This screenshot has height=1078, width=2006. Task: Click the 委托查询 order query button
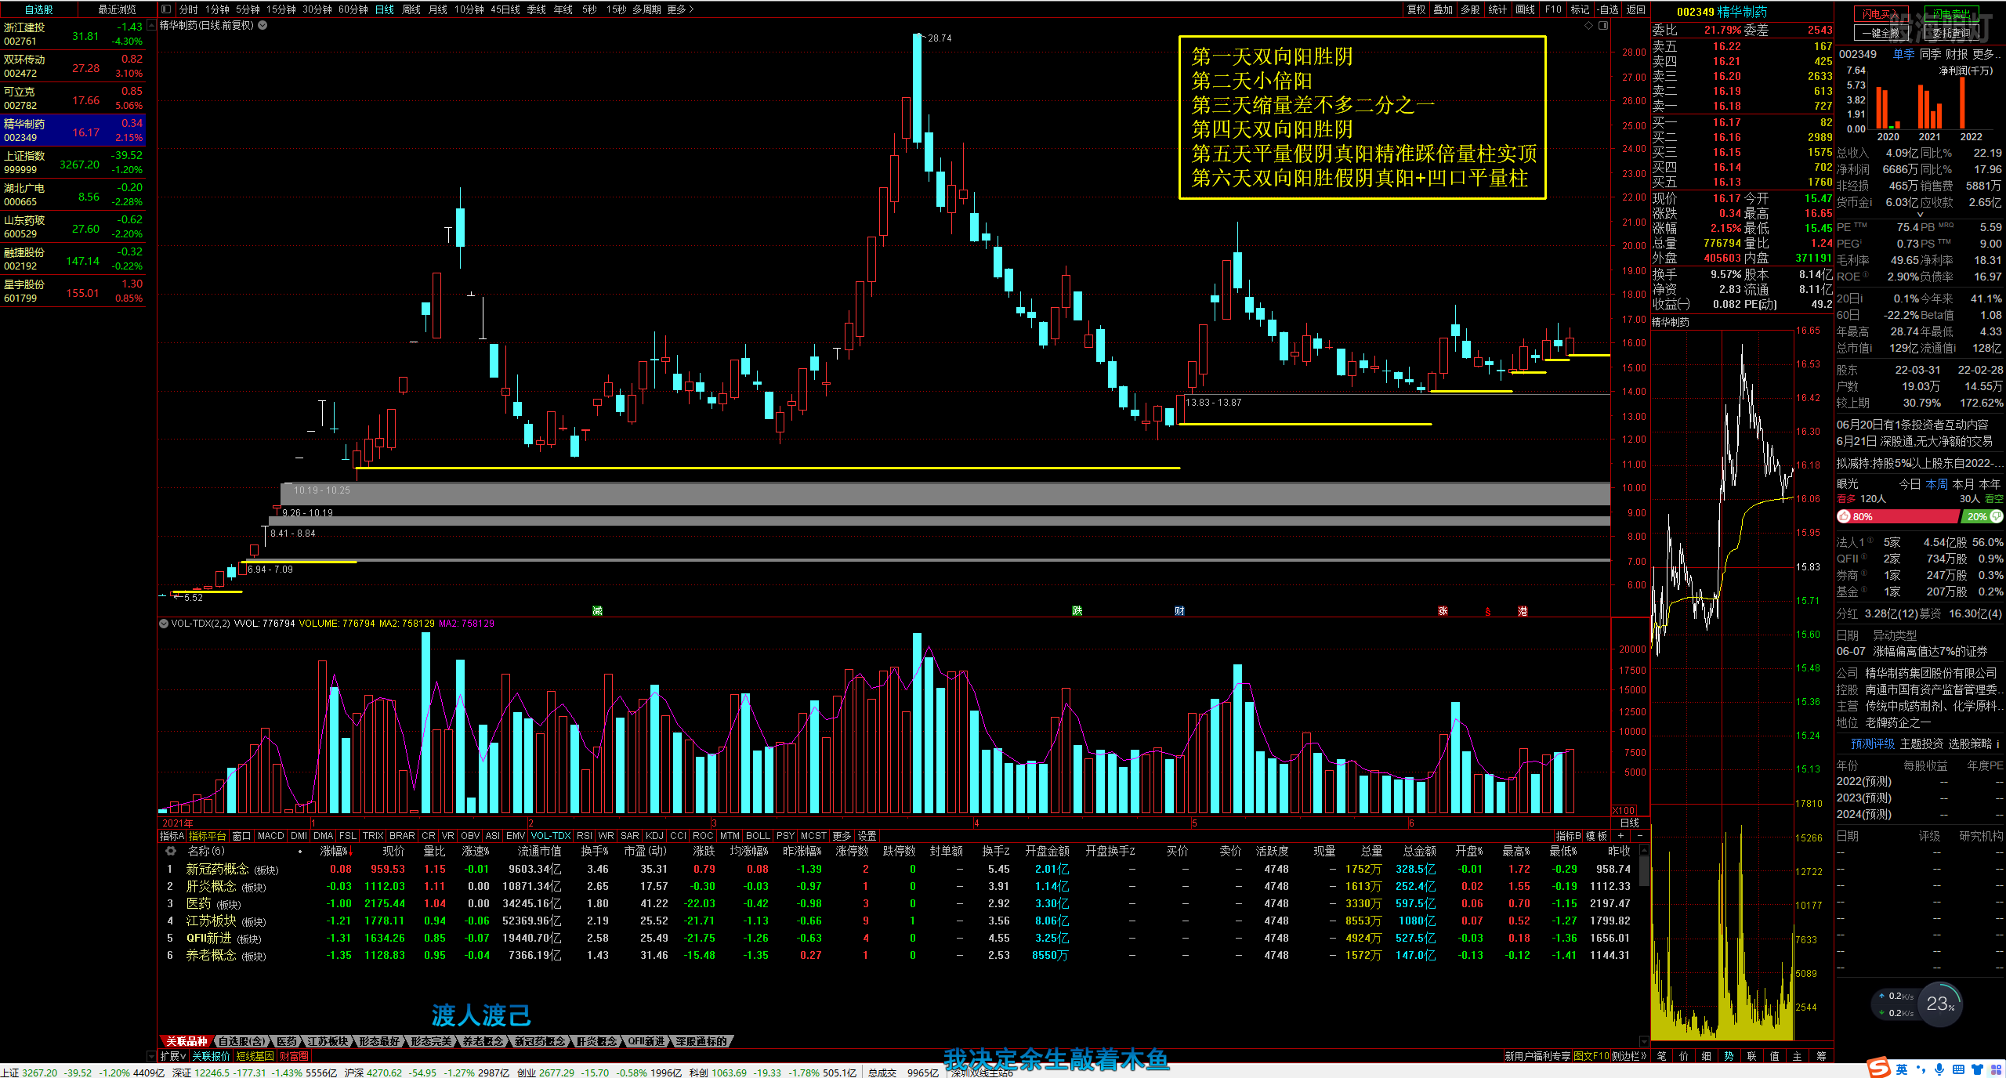coord(1950,33)
